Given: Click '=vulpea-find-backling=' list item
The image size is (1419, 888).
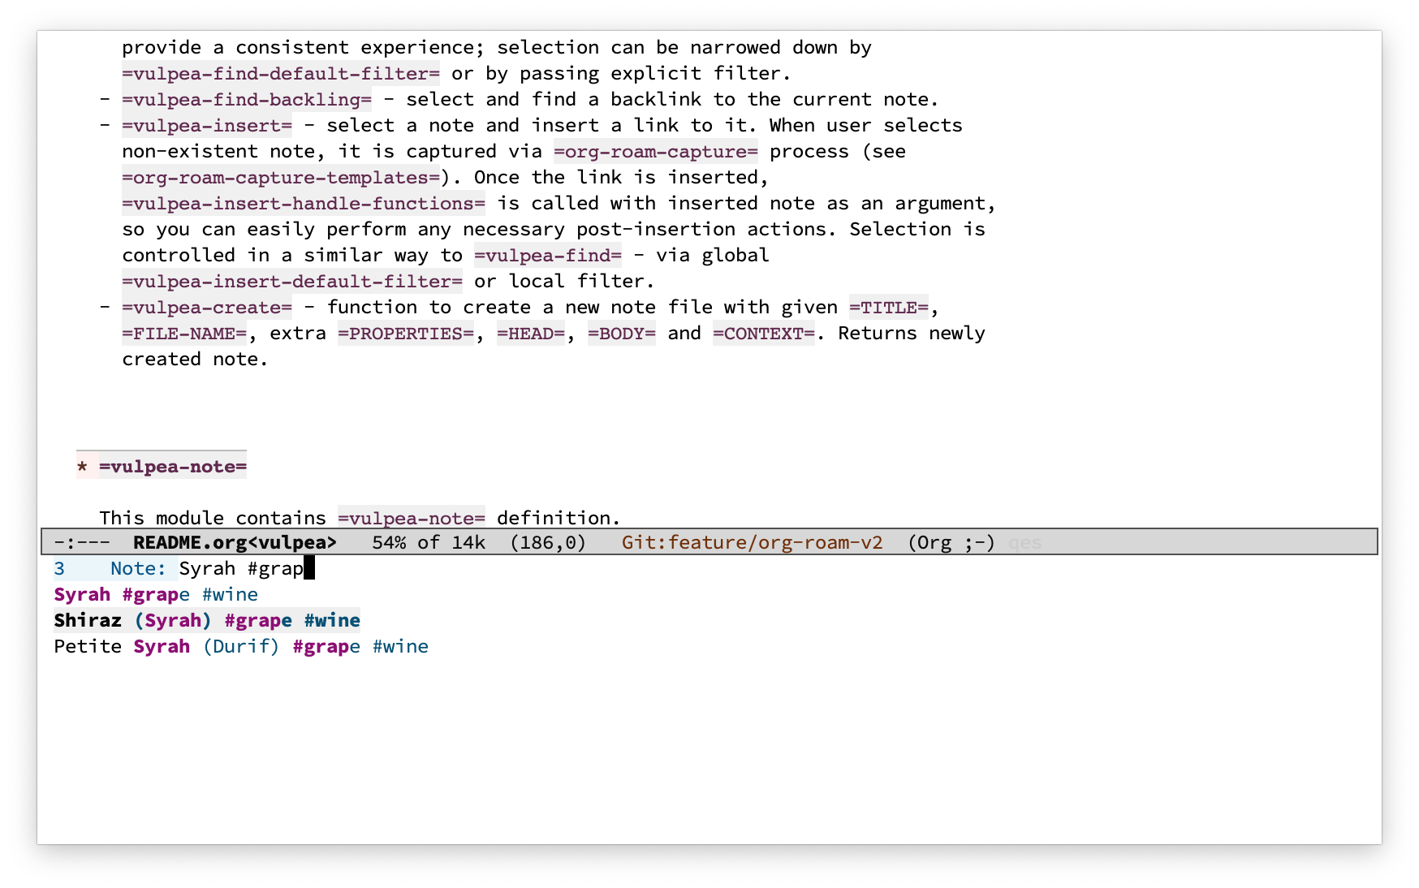Looking at the screenshot, I should pyautogui.click(x=247, y=99).
